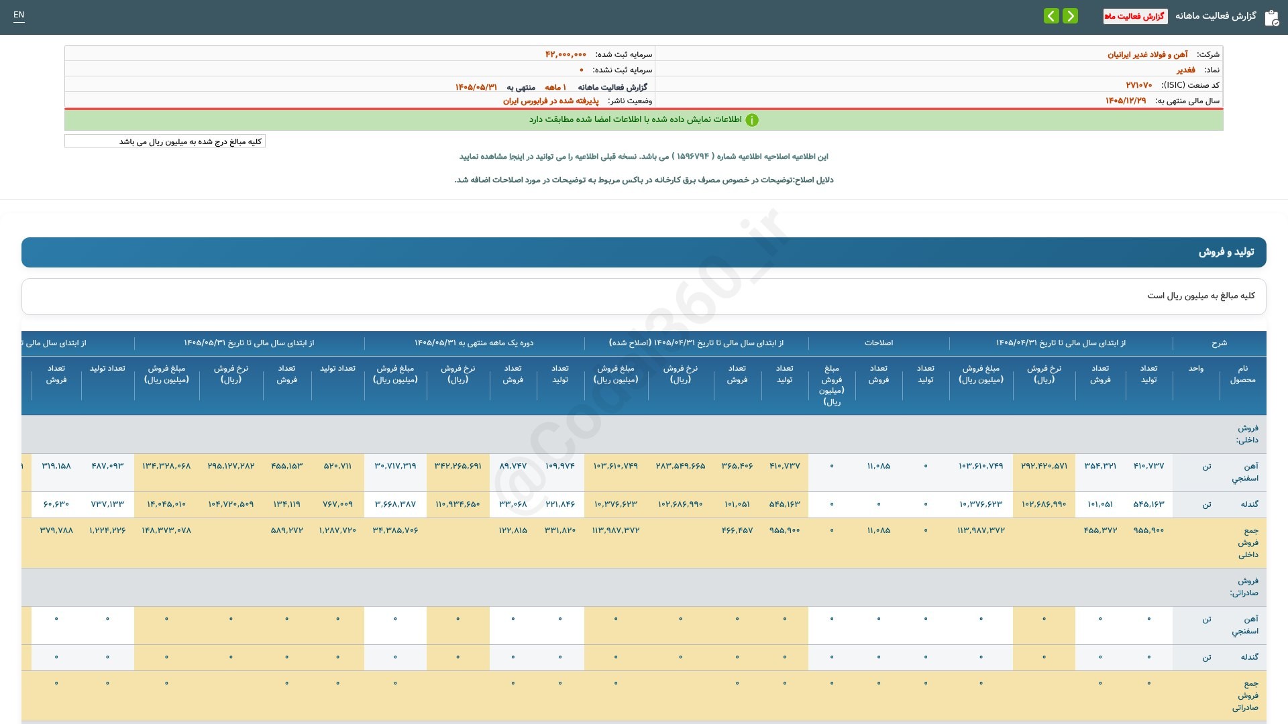Click the دوره یک ماهه منتهی به ۱۴۰۵/۰۵/۳۱ header
This screenshot has height=724, width=1288.
[x=474, y=343]
